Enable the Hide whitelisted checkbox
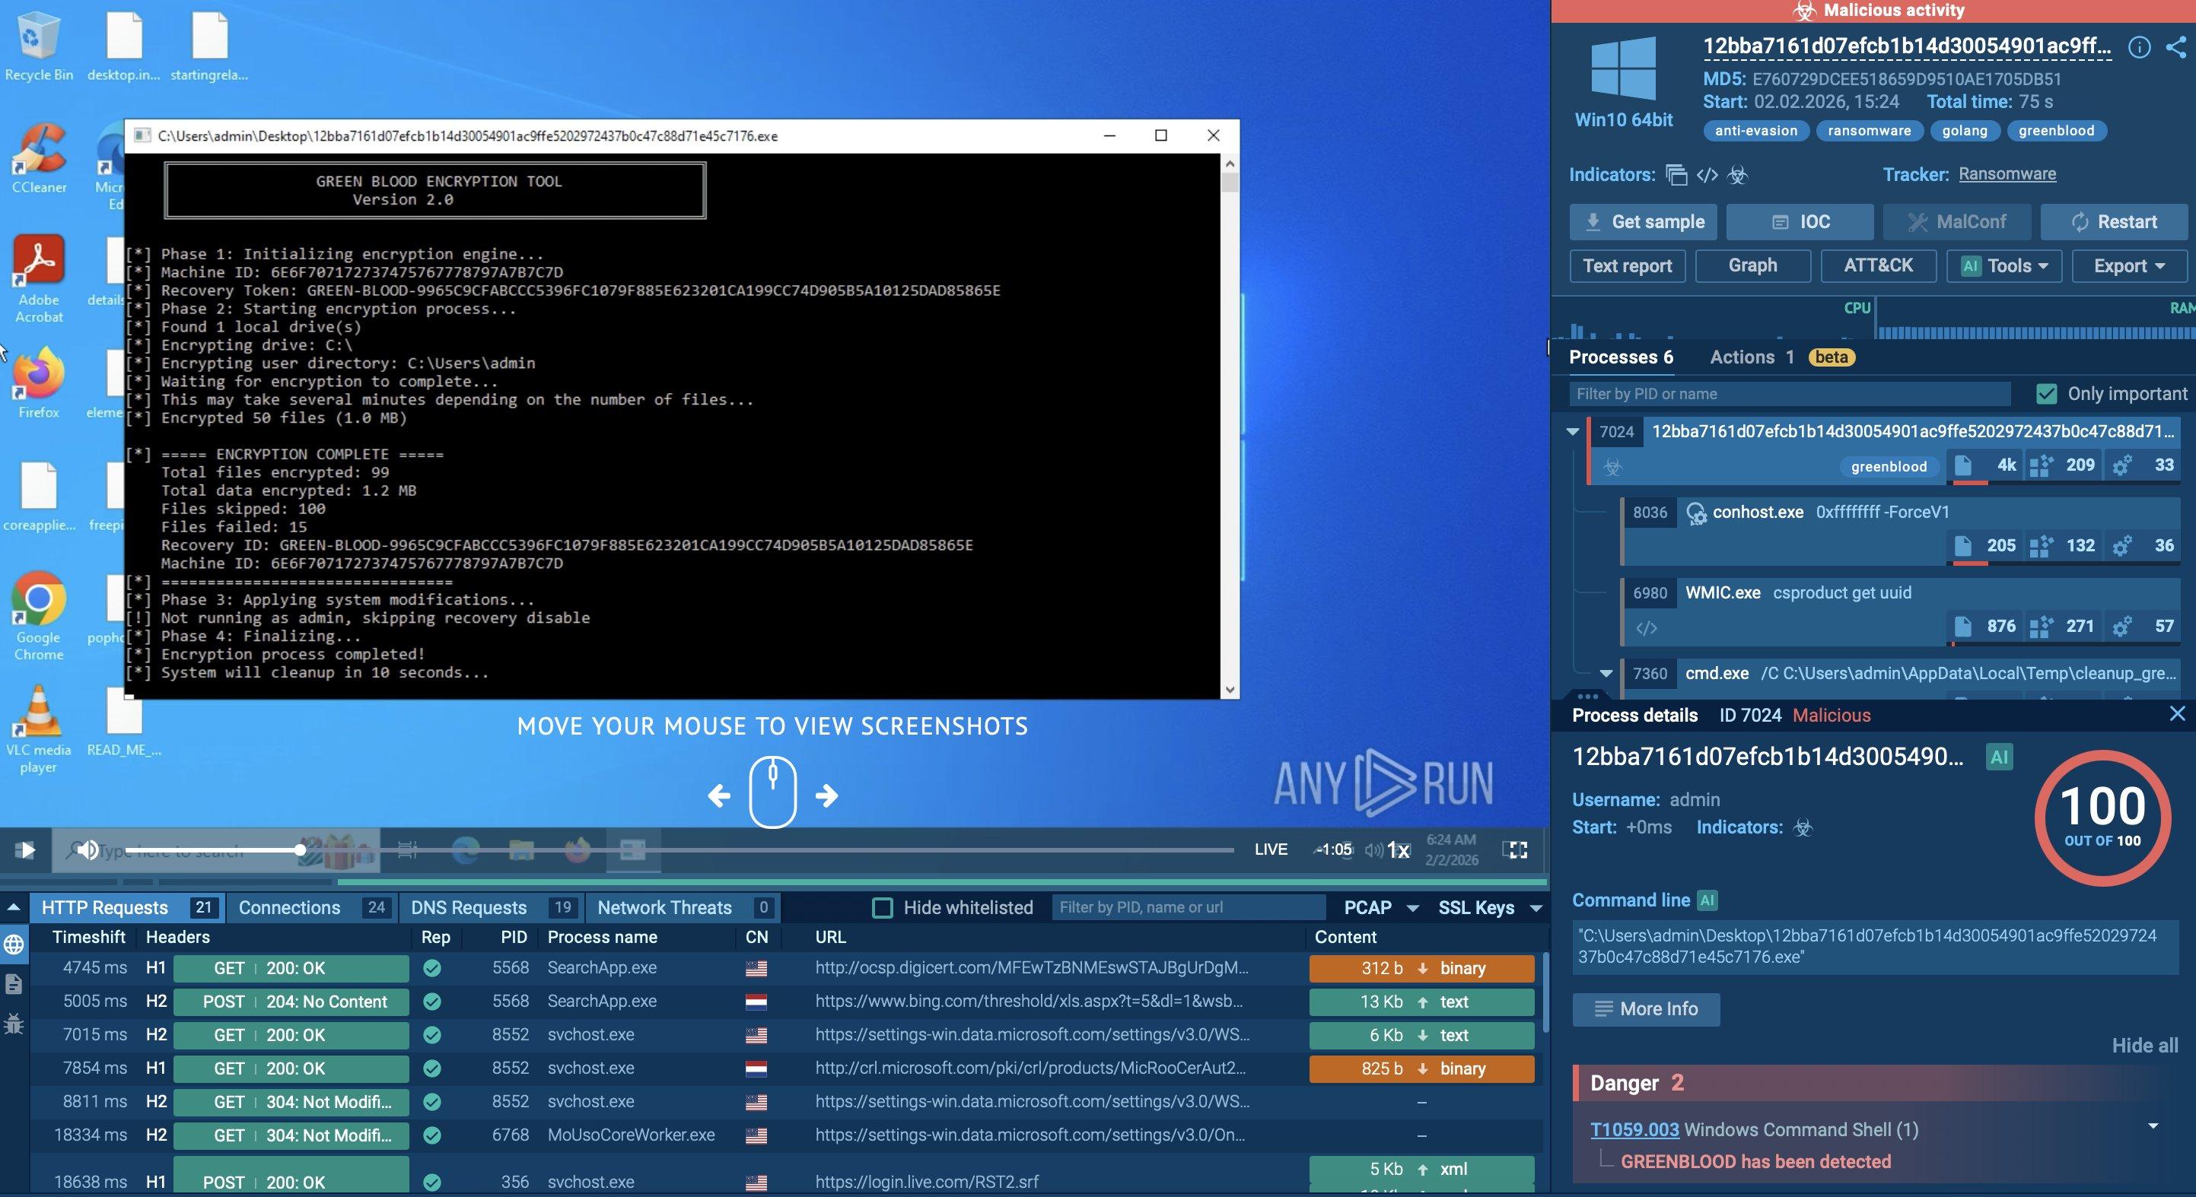Screen dimensions: 2196x1197 pyautogui.click(x=883, y=907)
